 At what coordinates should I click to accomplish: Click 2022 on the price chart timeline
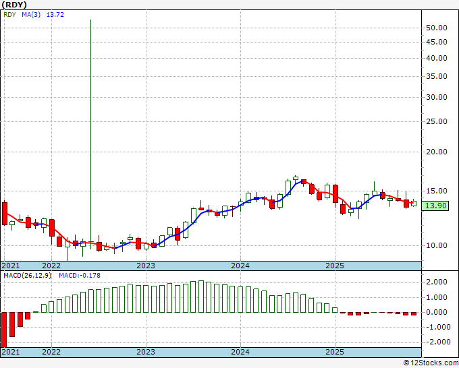(x=51, y=266)
